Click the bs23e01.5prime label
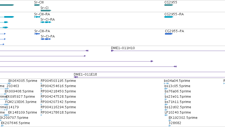225x127 pixels. [178, 97]
